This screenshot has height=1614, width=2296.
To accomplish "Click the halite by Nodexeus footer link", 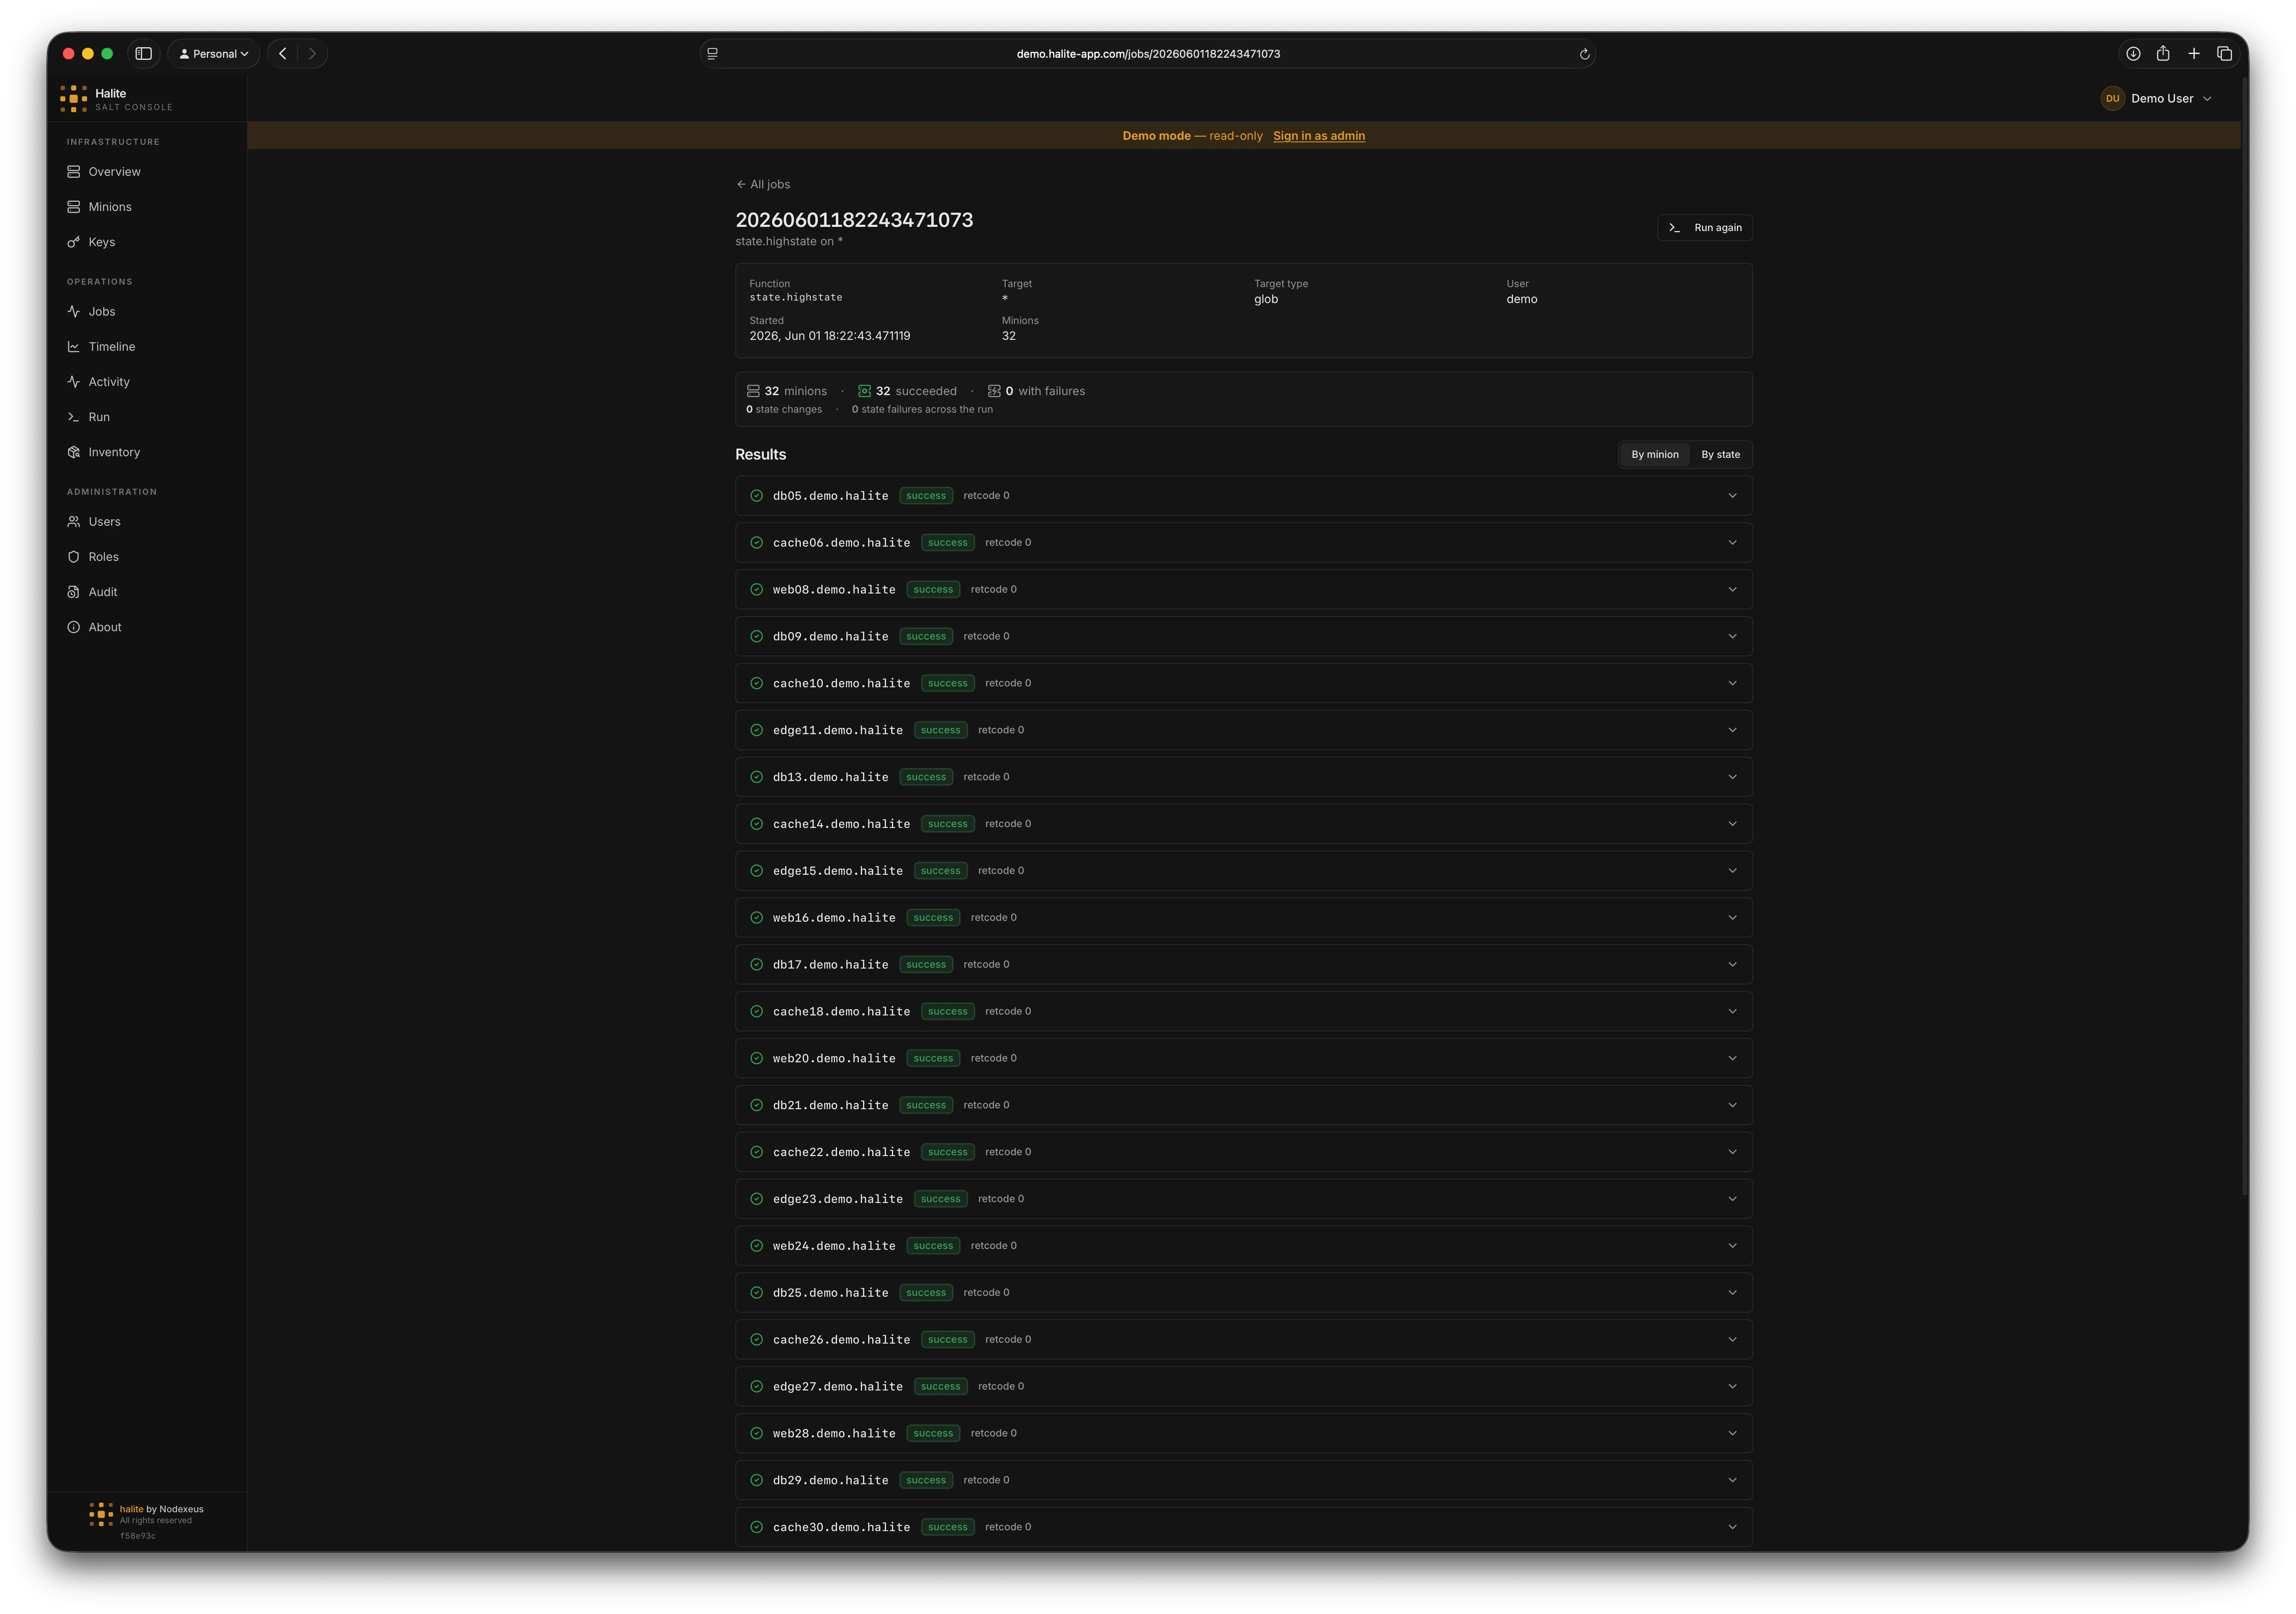I will [x=161, y=1509].
